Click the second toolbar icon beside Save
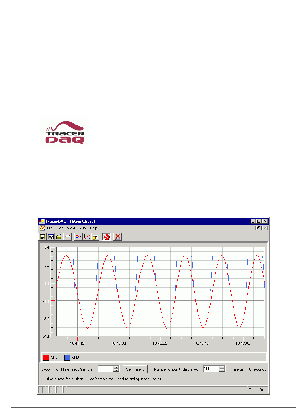The image size is (301, 418). pos(51,237)
